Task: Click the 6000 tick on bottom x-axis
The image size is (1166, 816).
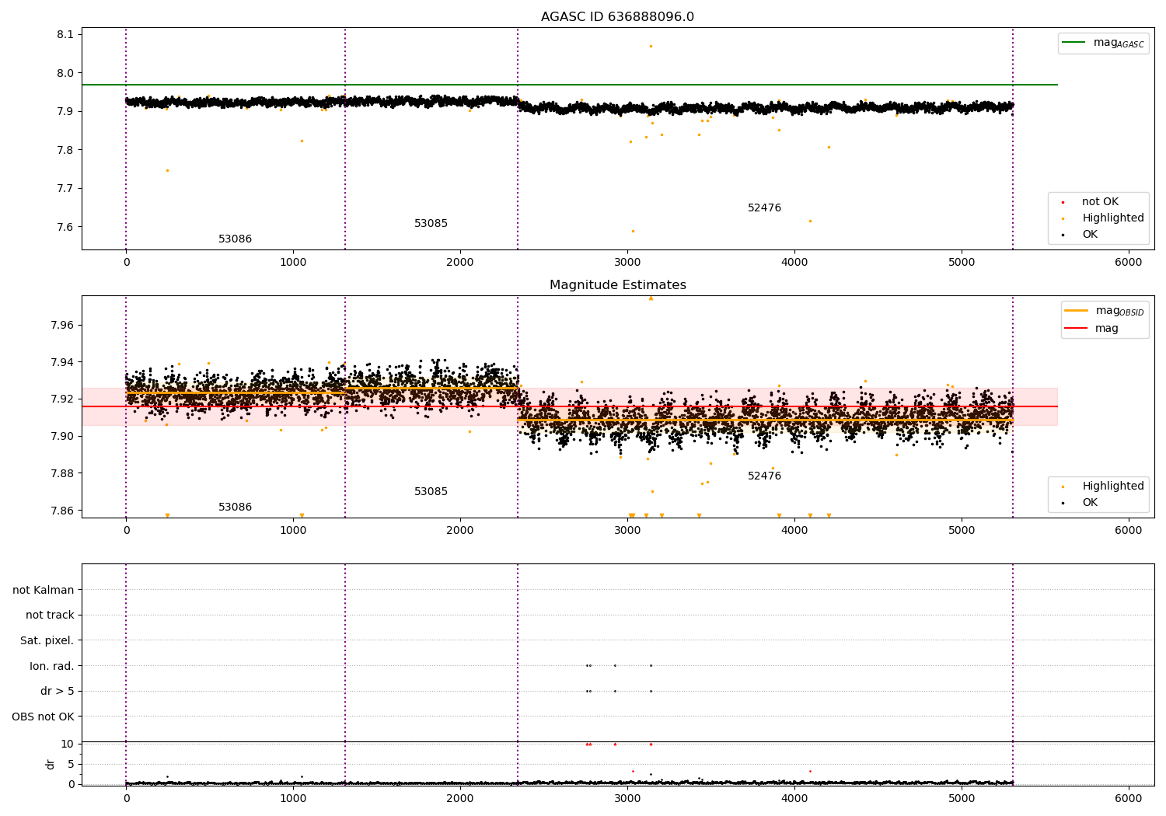Action: pyautogui.click(x=1129, y=799)
